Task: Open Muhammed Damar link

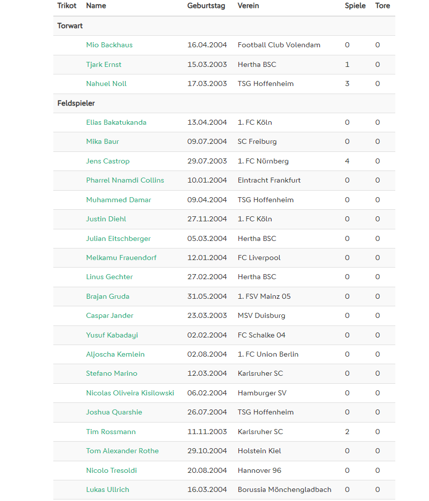Action: (119, 200)
